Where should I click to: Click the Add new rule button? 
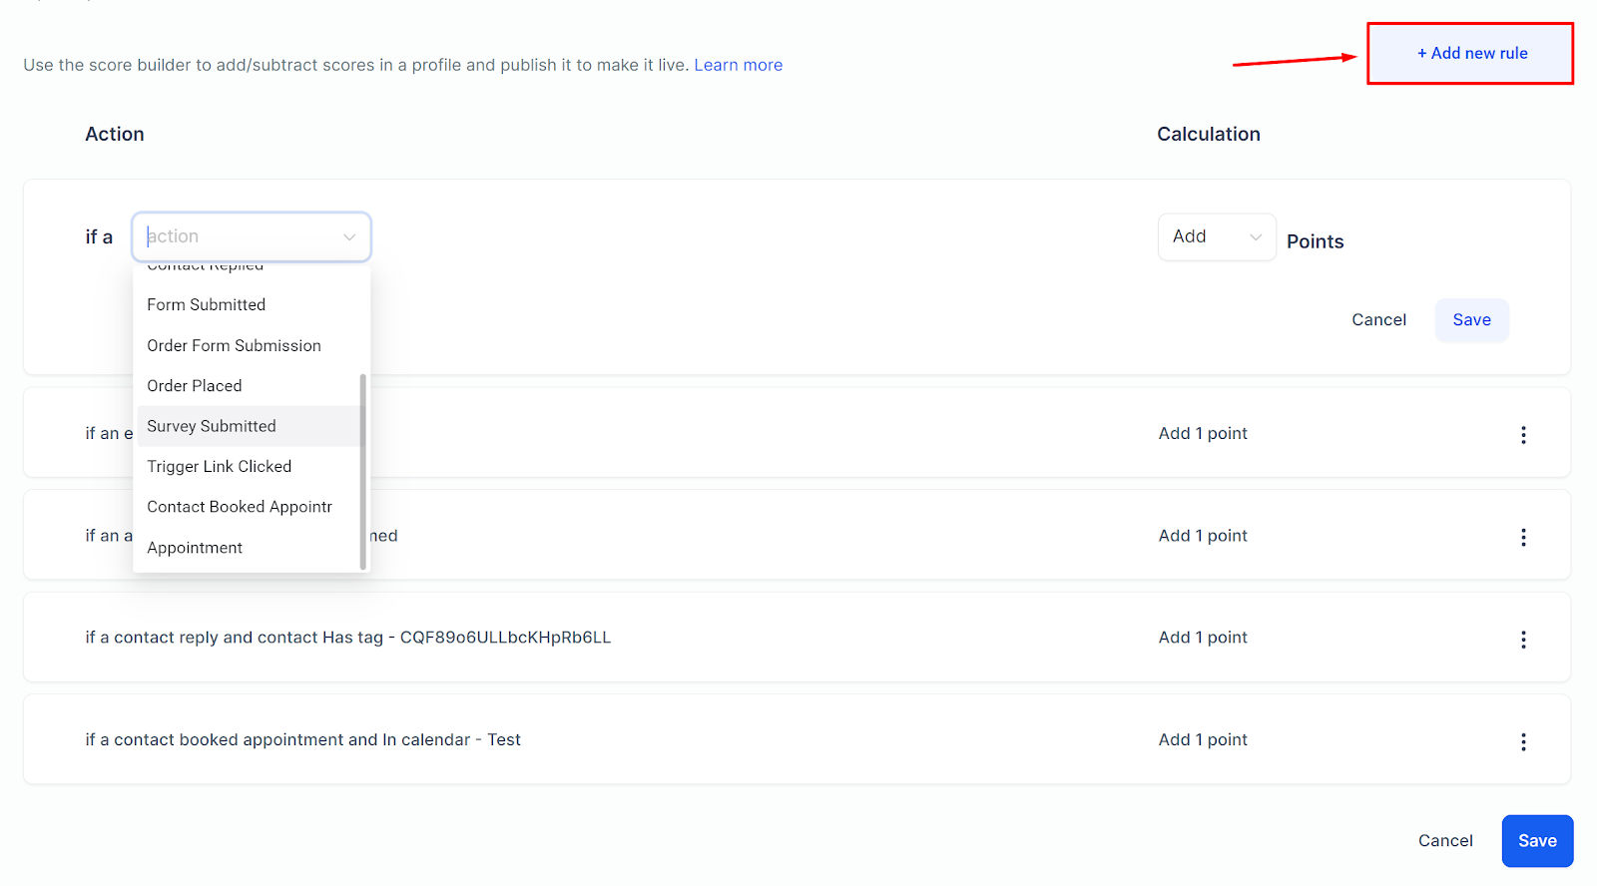click(1471, 54)
